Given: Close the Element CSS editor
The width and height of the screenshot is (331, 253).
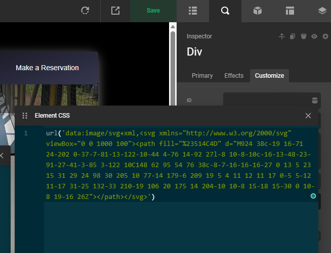Looking at the screenshot, I should point(308,116).
